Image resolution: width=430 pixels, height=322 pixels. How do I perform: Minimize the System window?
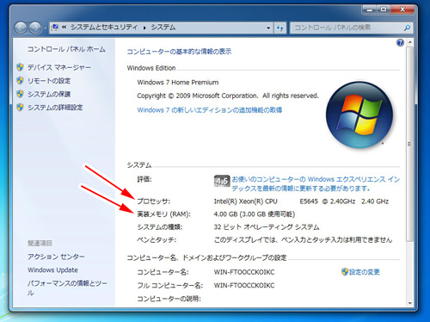pos(370,9)
